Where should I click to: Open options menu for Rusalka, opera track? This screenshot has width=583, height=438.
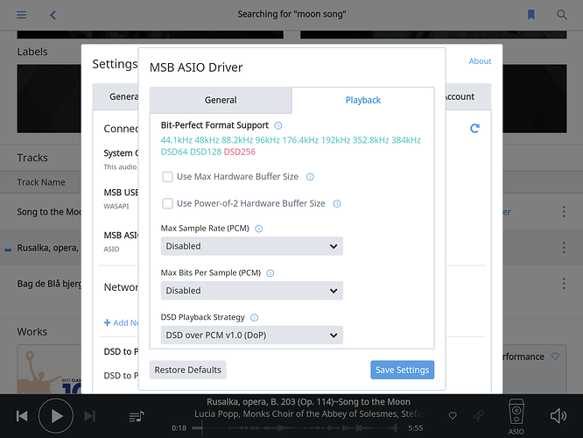pyautogui.click(x=564, y=247)
